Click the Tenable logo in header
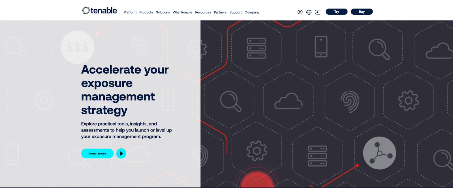This screenshot has height=188, width=453. (x=99, y=11)
